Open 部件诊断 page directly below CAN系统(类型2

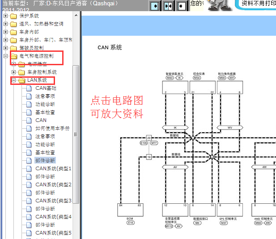click(x=45, y=193)
